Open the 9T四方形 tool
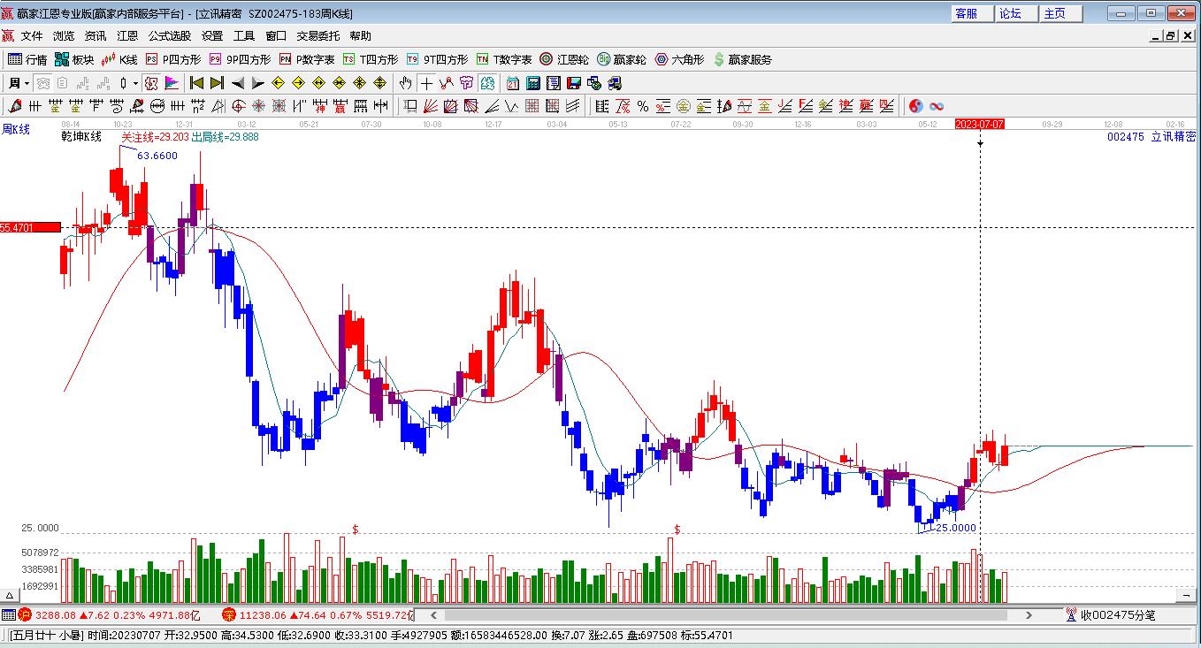Screen dimensions: 1201x648 tap(438, 59)
